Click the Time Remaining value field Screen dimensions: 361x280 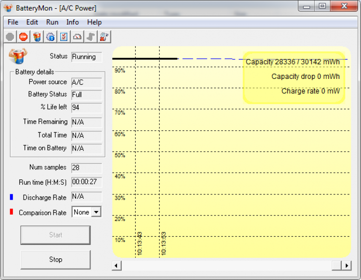click(87, 122)
